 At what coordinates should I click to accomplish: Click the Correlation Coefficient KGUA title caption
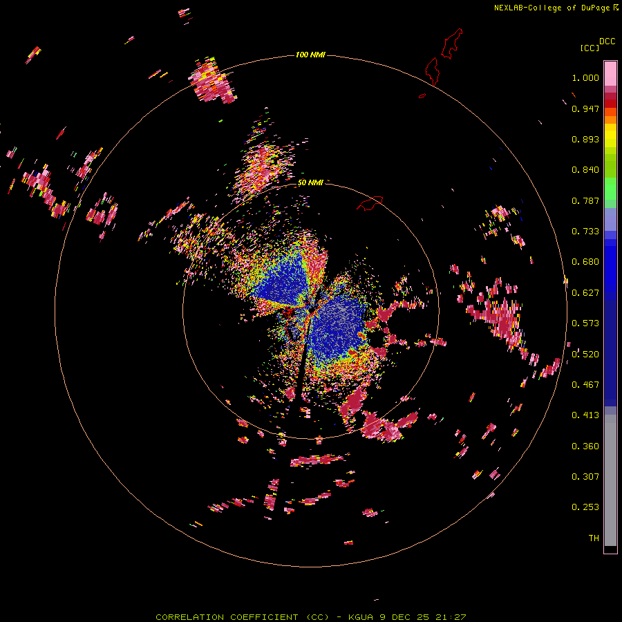310,617
